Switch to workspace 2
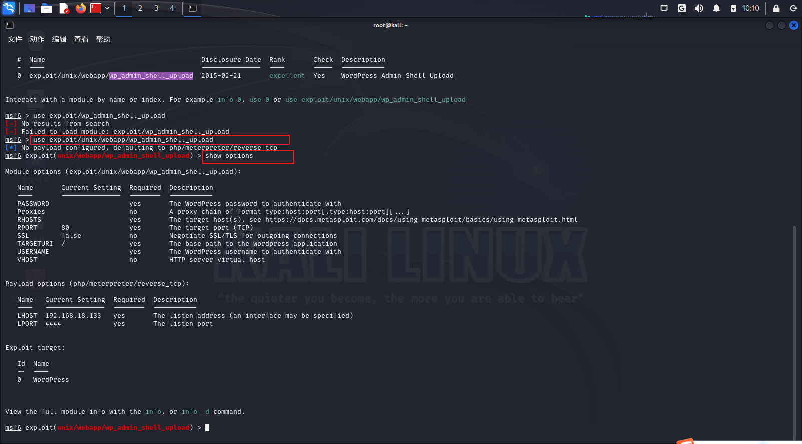The width and height of the screenshot is (802, 444). 140,8
